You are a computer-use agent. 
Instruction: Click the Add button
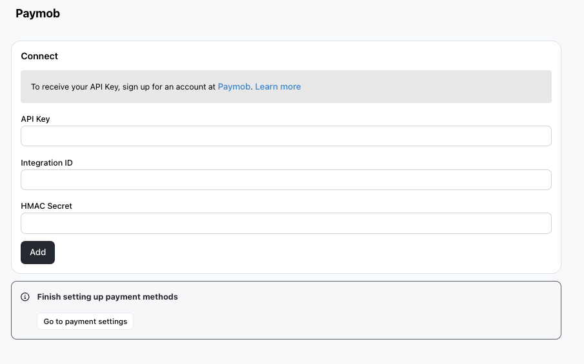pyautogui.click(x=37, y=253)
